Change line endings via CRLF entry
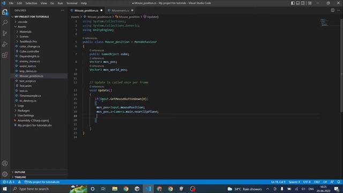The width and height of the screenshot is (343, 193). (x=317, y=182)
